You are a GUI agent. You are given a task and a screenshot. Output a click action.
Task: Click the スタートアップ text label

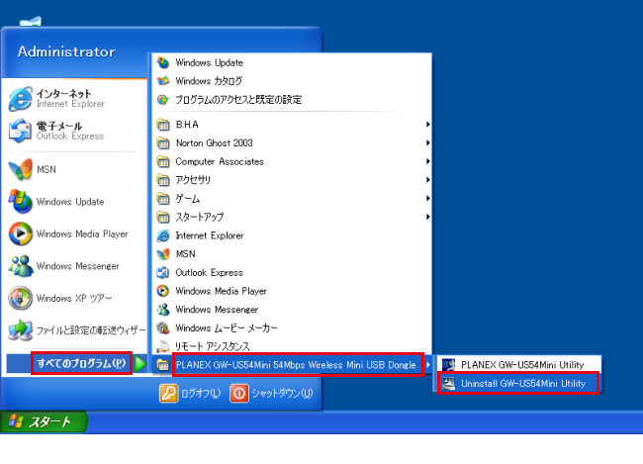tap(200, 217)
